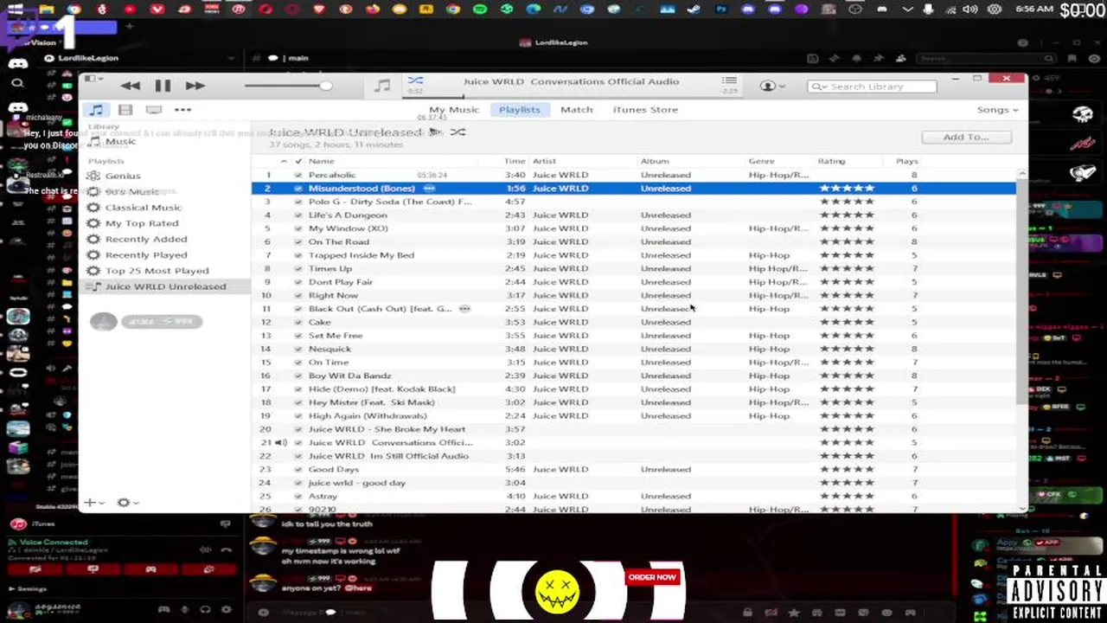Uncheck the On The Road checkbox
The width and height of the screenshot is (1107, 623).
point(298,242)
